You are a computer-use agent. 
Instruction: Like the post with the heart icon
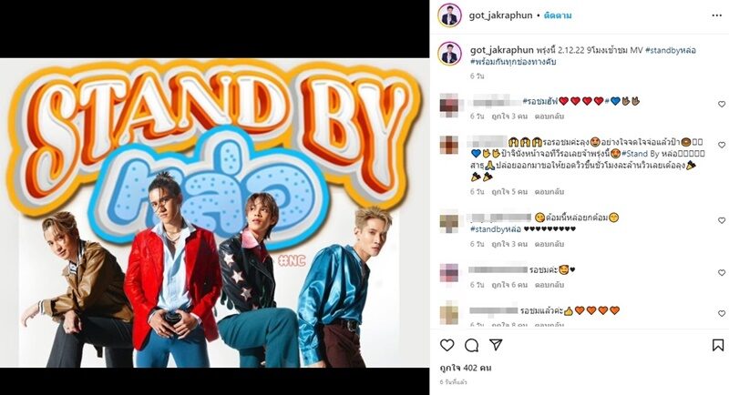coord(447,345)
